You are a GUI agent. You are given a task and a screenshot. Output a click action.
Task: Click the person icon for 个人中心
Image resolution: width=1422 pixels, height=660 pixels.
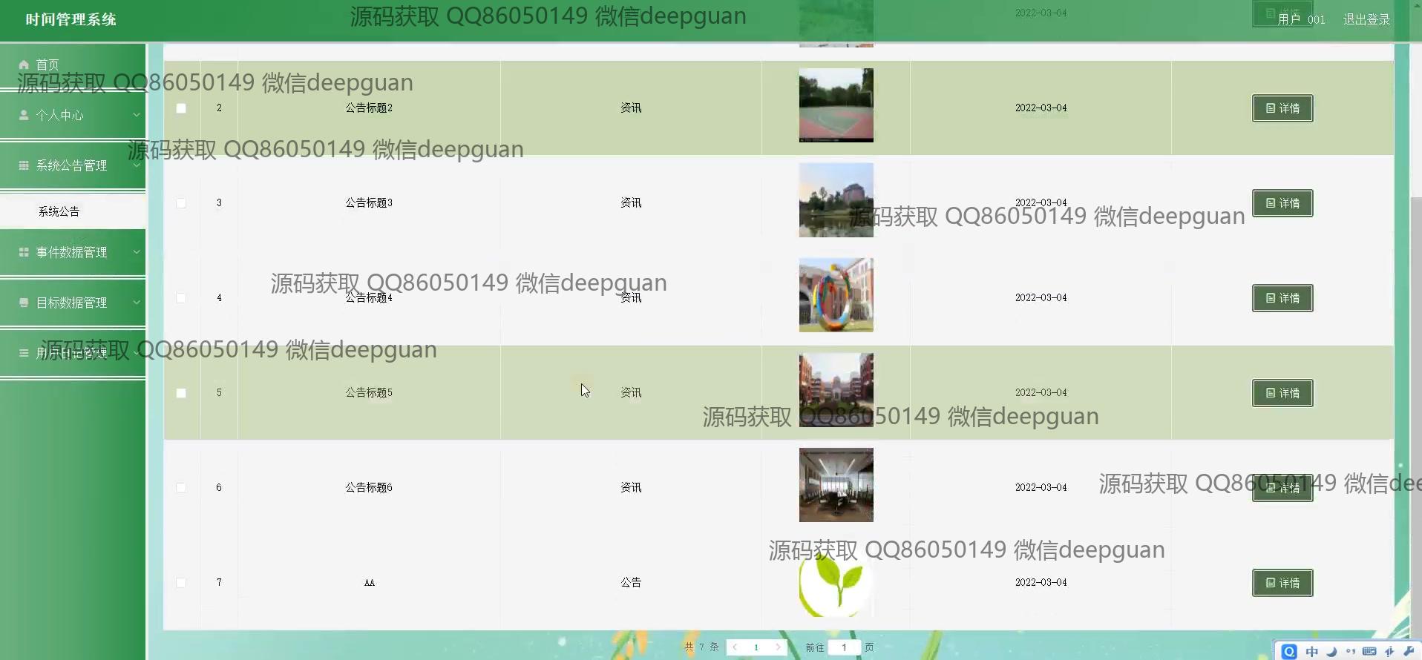(x=24, y=115)
